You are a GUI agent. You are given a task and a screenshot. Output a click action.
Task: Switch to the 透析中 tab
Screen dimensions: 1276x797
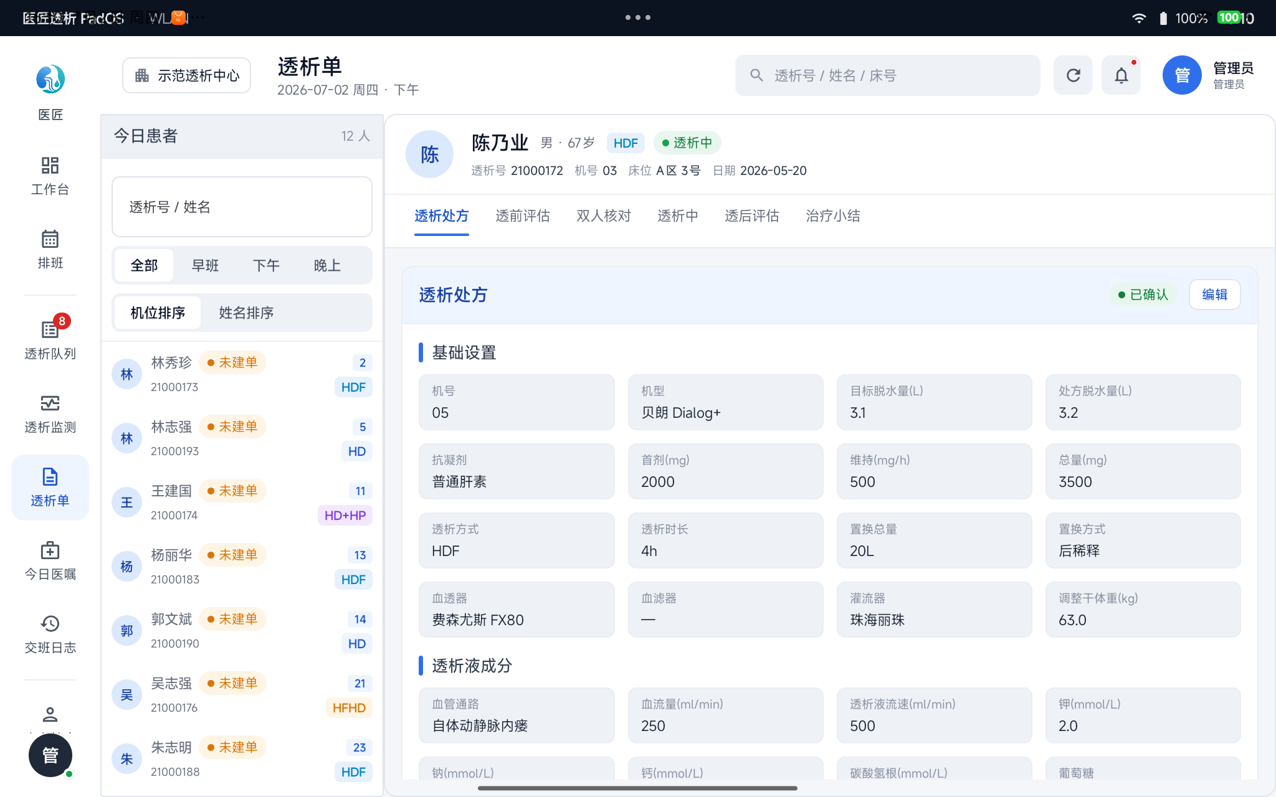(677, 216)
